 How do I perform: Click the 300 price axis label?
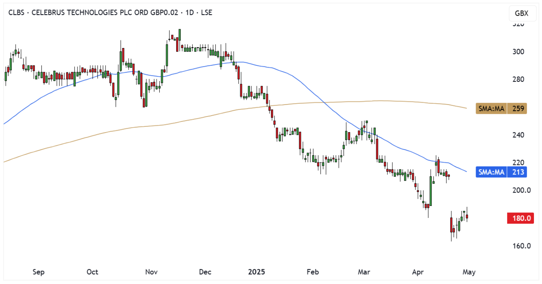(x=519, y=52)
